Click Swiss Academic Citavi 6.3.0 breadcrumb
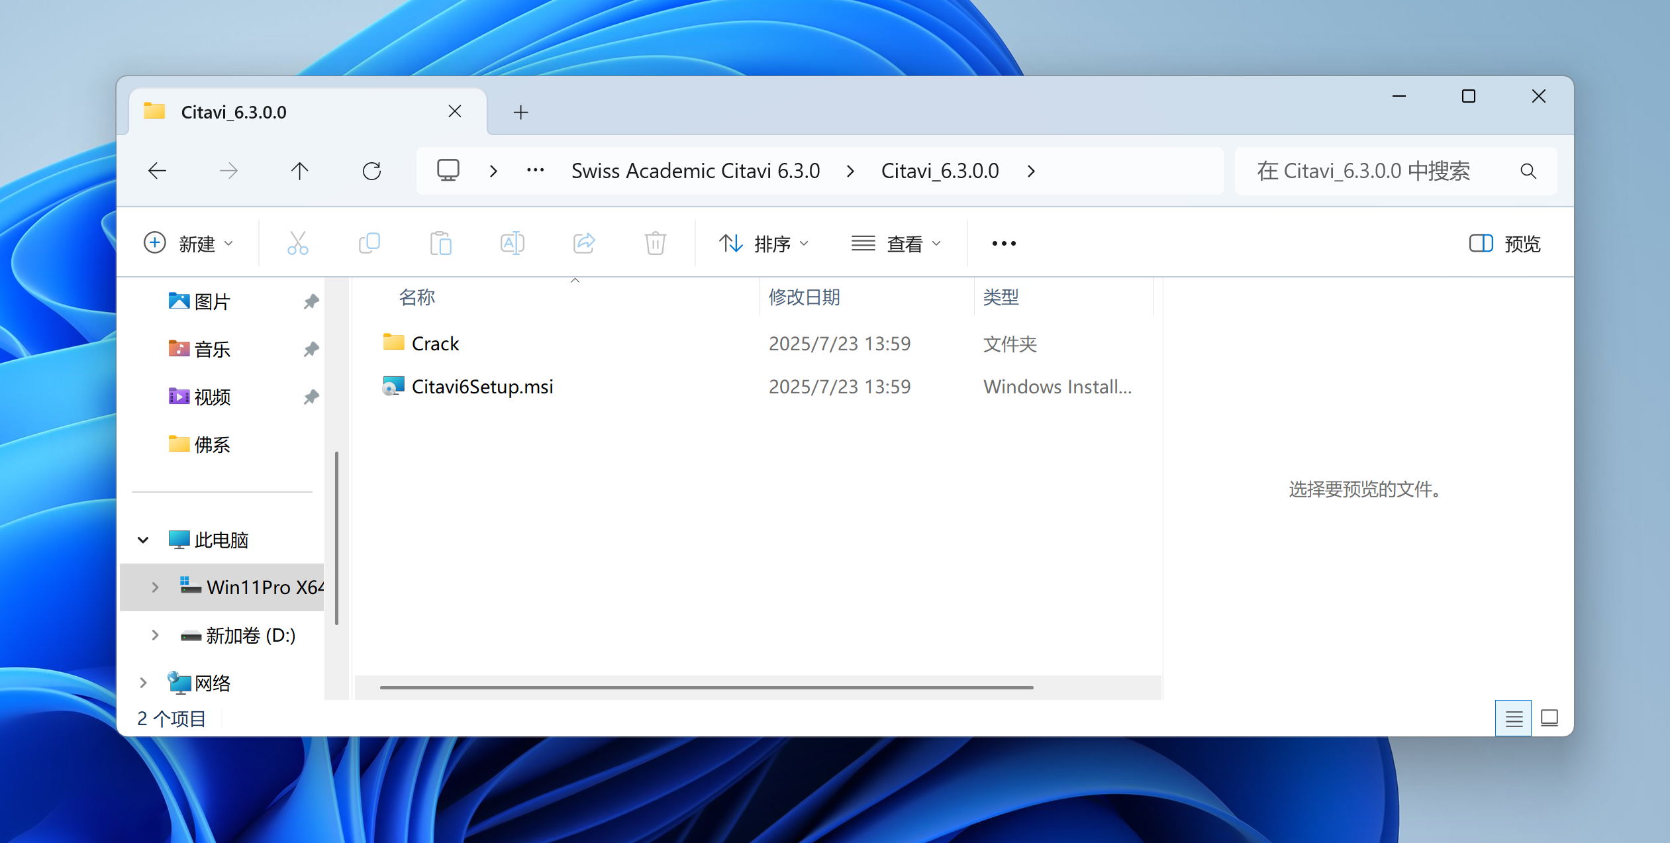 click(695, 172)
